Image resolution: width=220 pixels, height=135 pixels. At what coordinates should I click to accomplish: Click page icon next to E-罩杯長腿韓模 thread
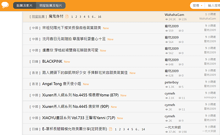[x=111, y=129]
